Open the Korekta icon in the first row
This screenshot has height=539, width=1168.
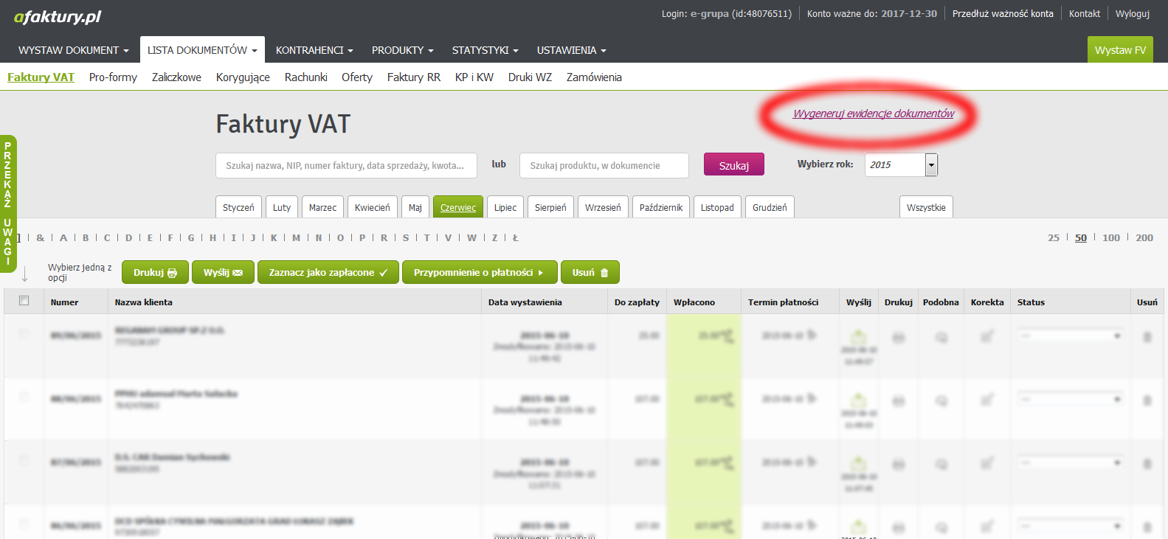pyautogui.click(x=986, y=337)
